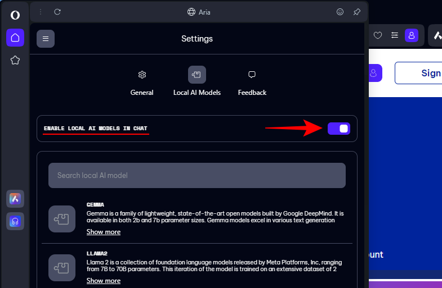Reload the Aria panel
The height and width of the screenshot is (288, 442).
(57, 12)
